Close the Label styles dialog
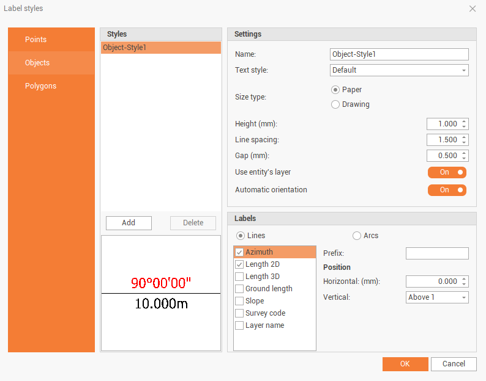Image resolution: width=486 pixels, height=381 pixels. click(x=473, y=9)
